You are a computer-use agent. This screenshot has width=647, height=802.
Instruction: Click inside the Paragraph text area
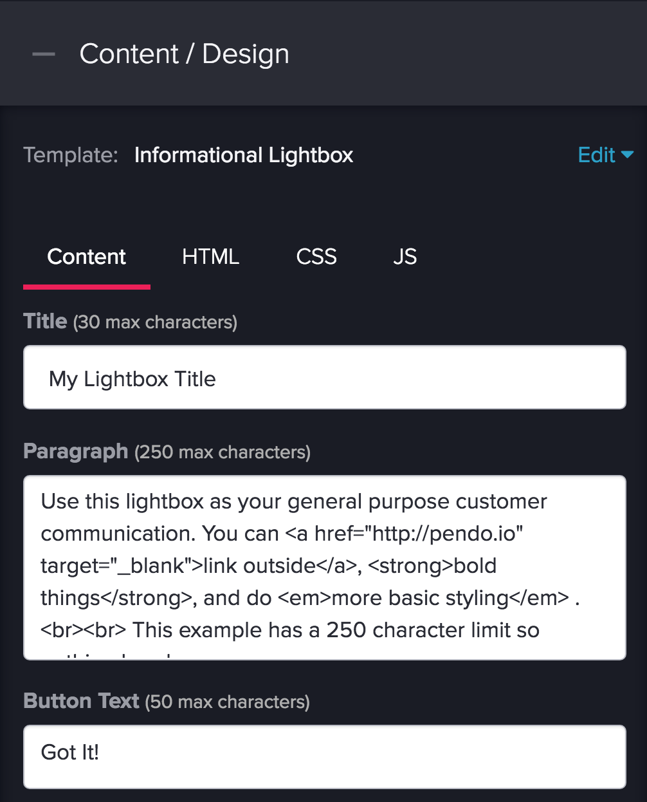coord(325,568)
